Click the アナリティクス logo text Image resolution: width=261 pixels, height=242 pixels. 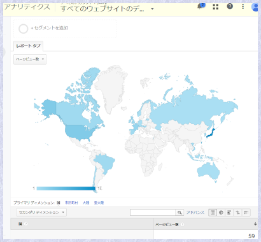click(x=27, y=7)
